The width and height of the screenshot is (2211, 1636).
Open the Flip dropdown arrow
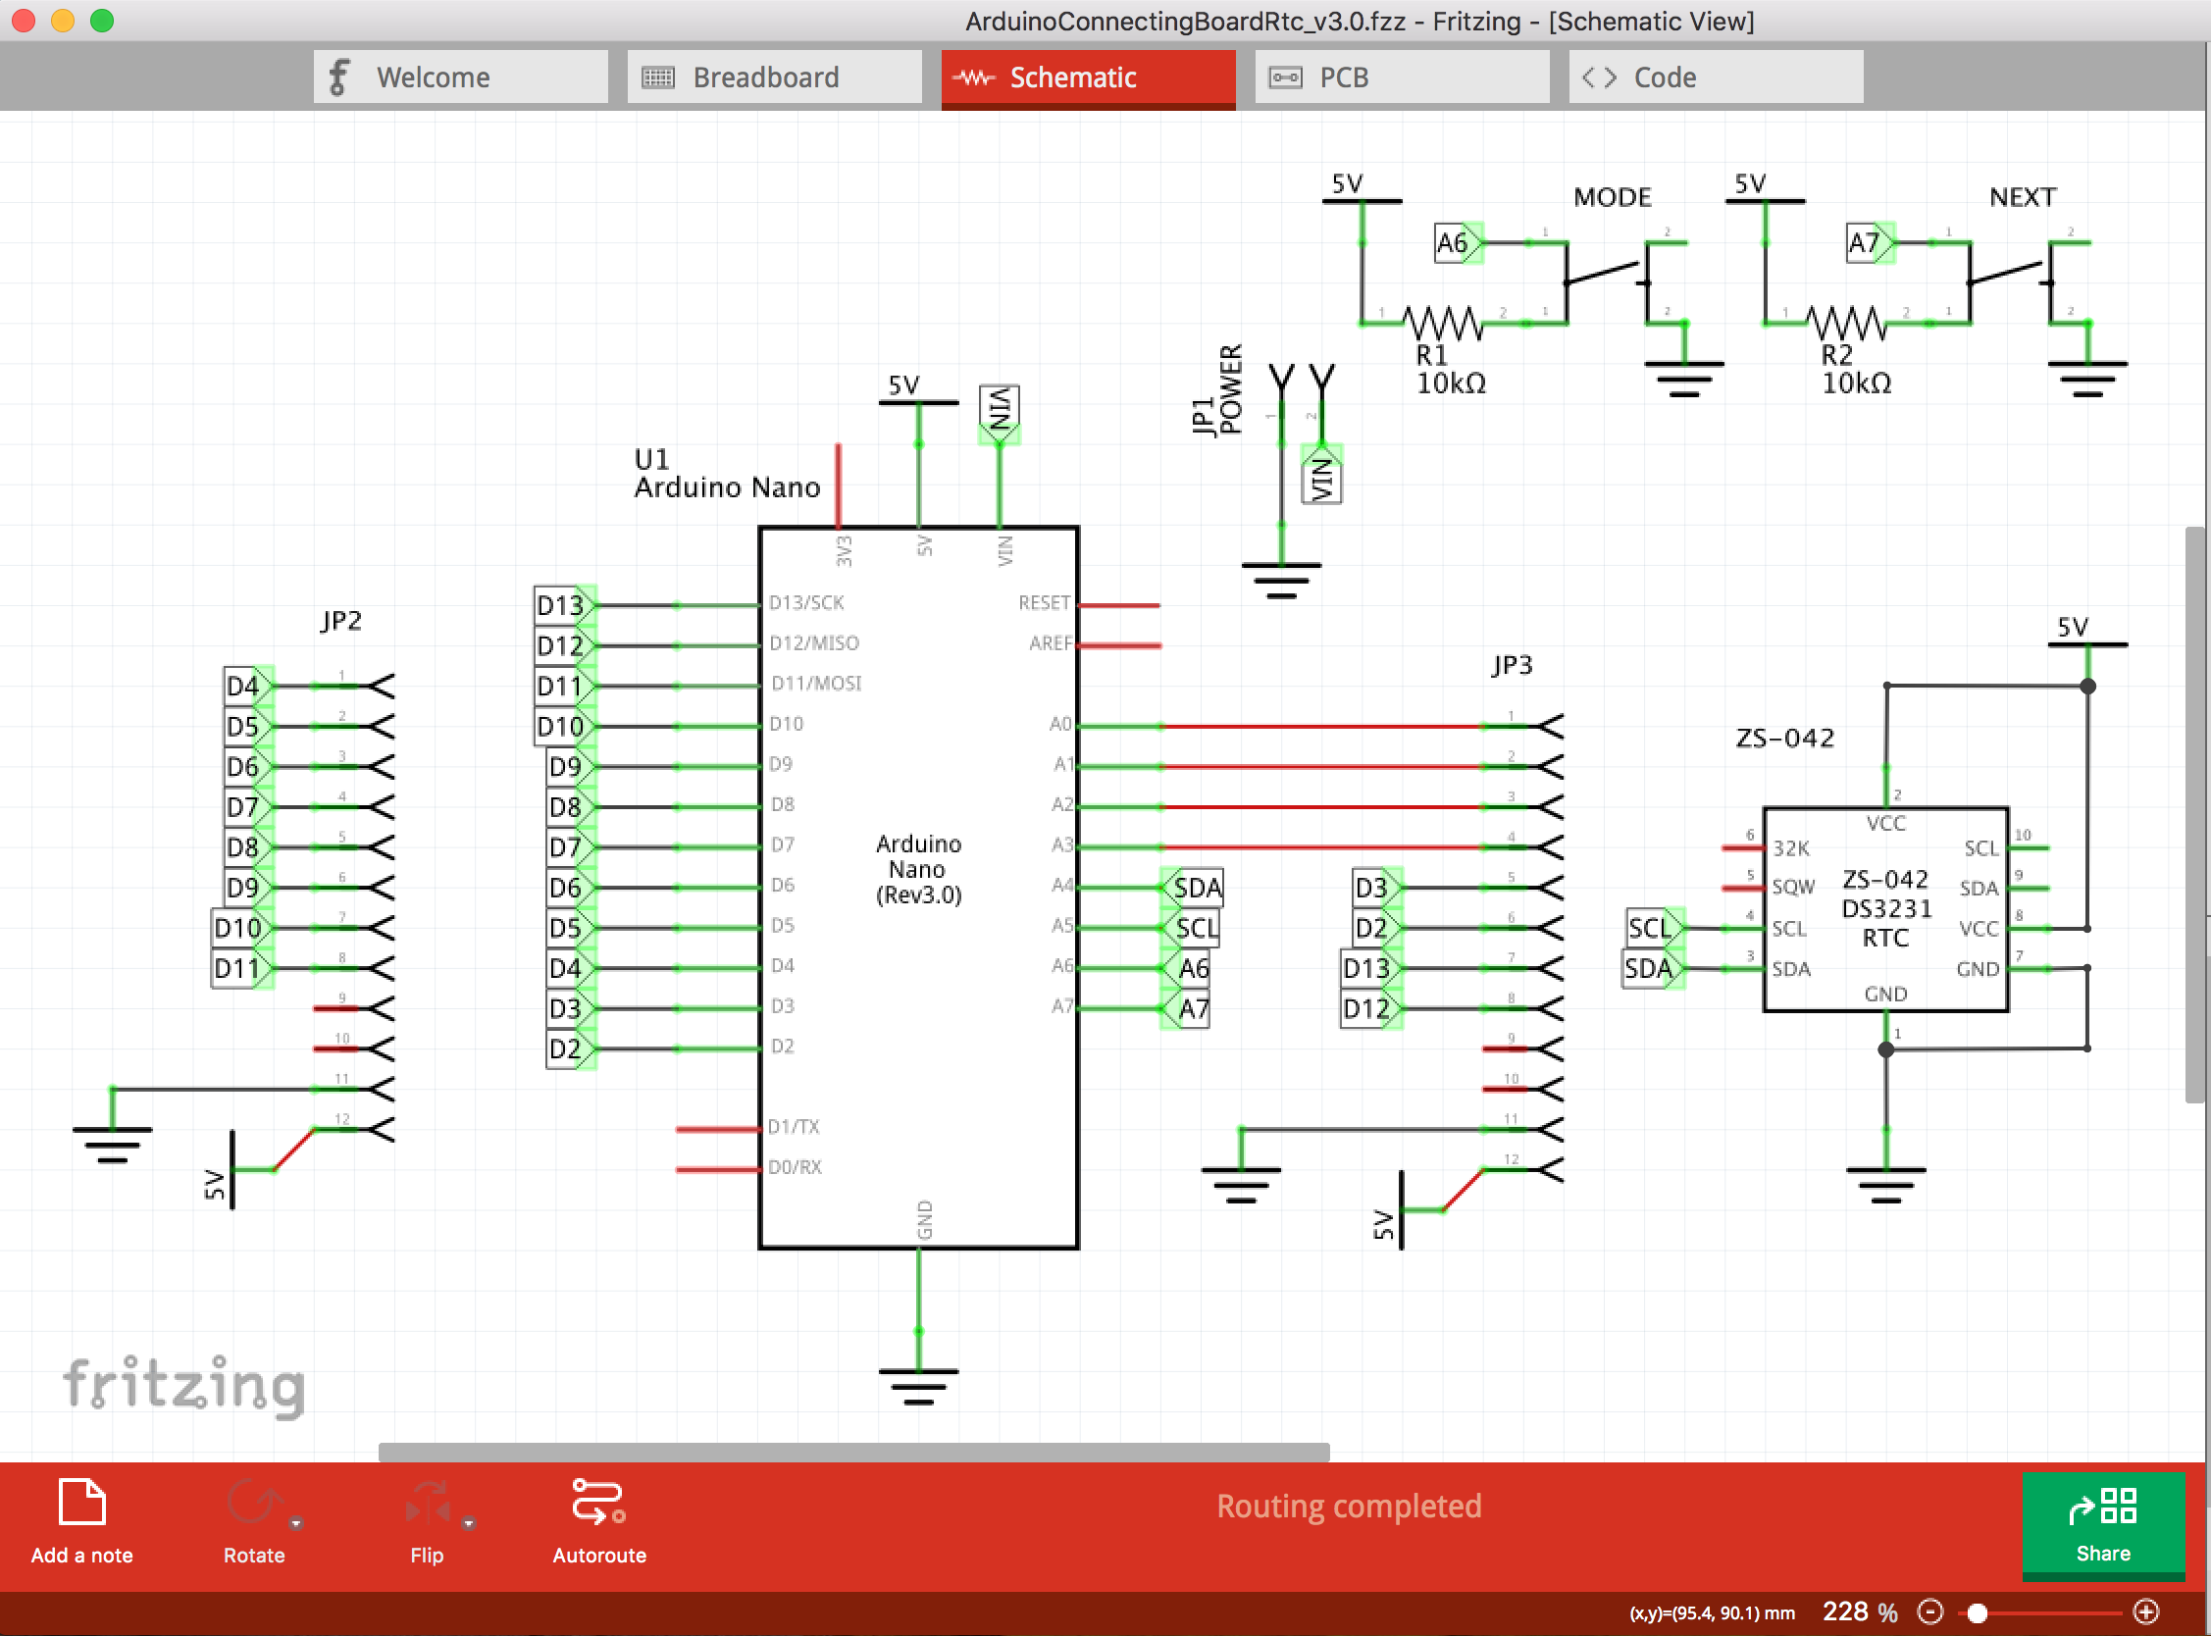click(468, 1523)
